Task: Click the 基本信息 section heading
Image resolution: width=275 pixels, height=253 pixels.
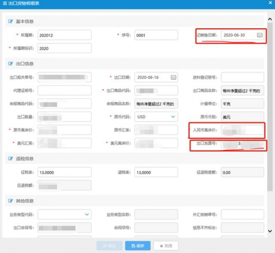Action: point(25,21)
